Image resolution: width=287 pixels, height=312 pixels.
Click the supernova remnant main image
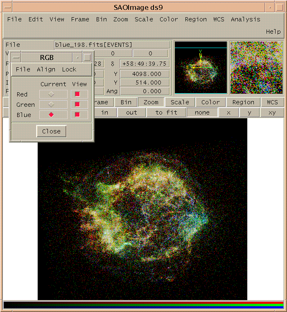click(142, 209)
